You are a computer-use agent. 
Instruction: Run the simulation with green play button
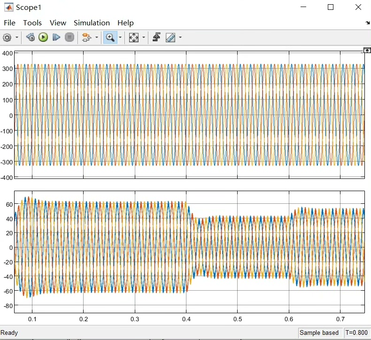[x=43, y=38]
